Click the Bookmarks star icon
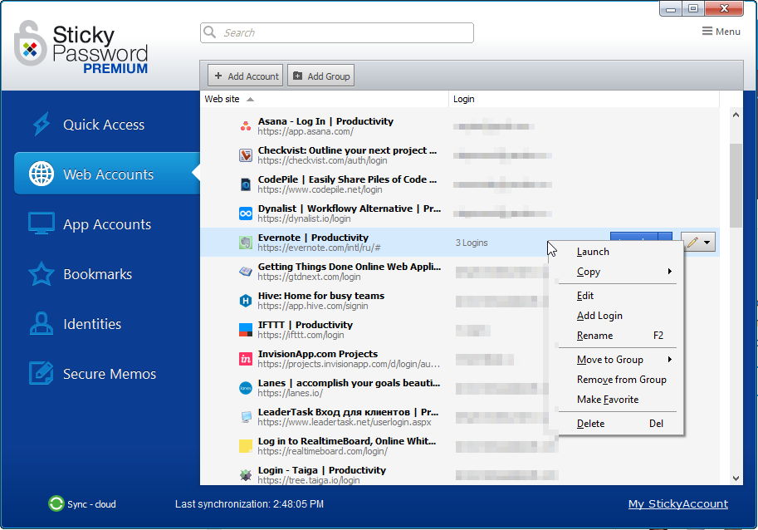Screen dimensions: 758x530 tap(42, 273)
